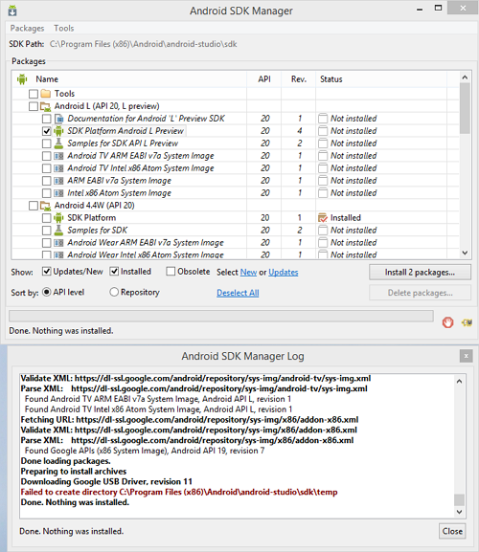Viewport: 479px width, 552px height.
Task: Select Sort by Repository radio button
Action: point(114,292)
